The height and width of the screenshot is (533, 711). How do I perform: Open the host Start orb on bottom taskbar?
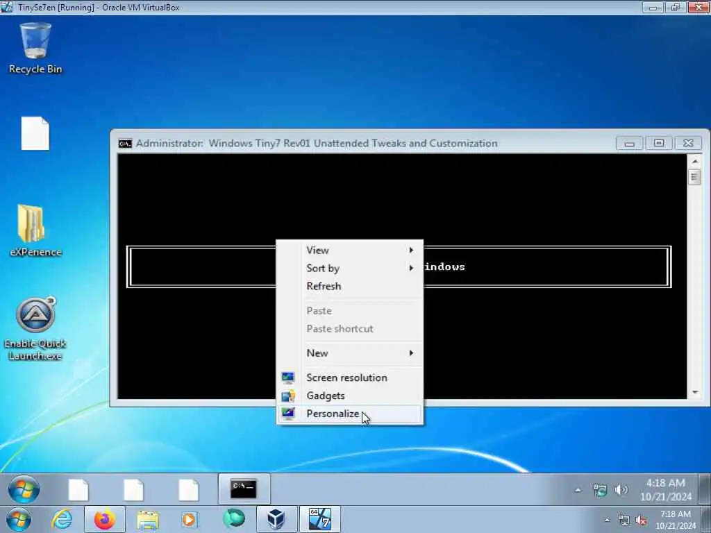click(19, 519)
